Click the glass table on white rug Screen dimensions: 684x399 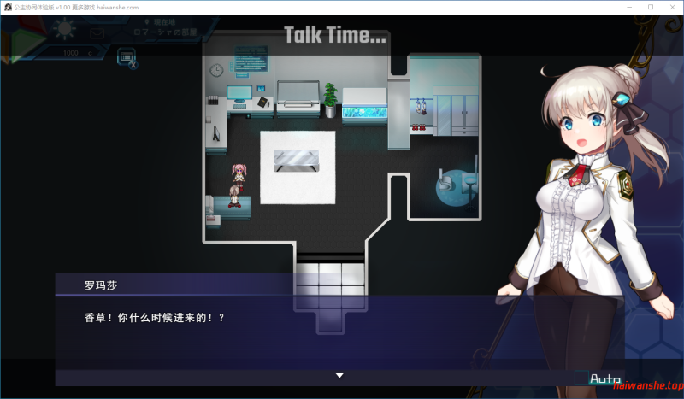(297, 160)
